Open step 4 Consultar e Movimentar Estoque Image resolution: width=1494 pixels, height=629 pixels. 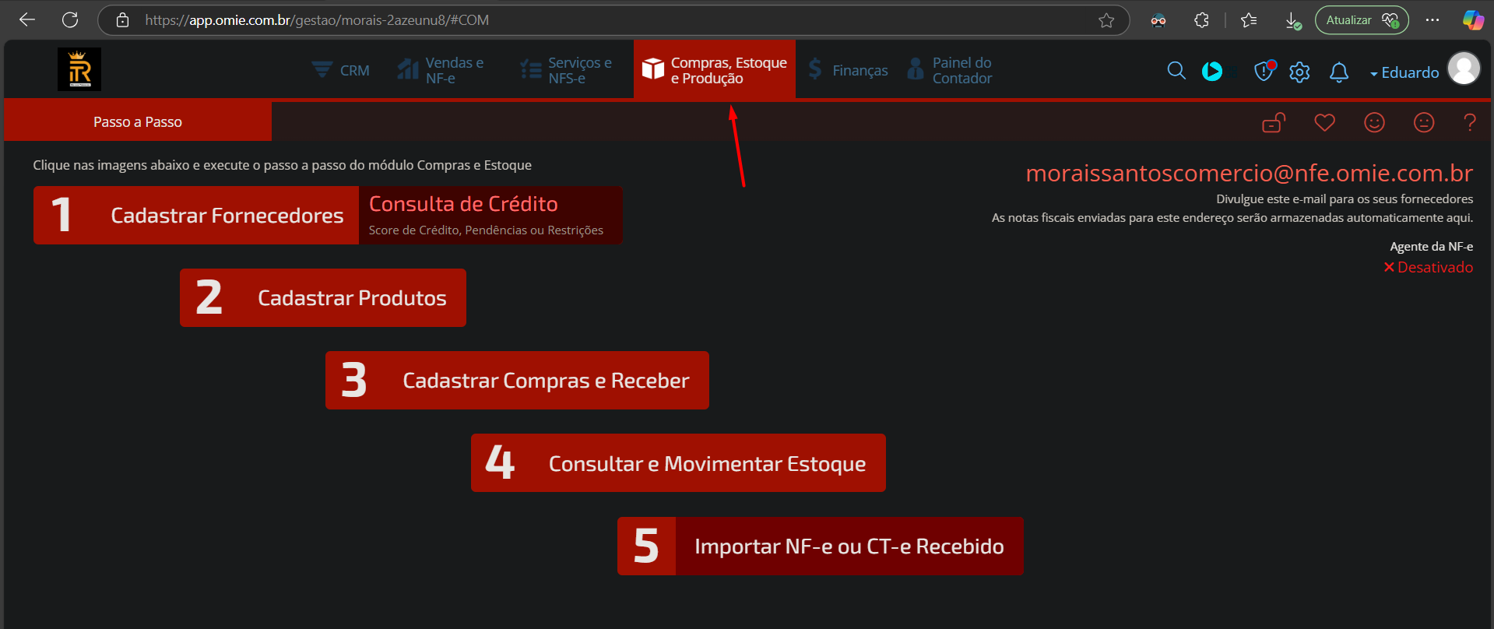pyautogui.click(x=678, y=462)
